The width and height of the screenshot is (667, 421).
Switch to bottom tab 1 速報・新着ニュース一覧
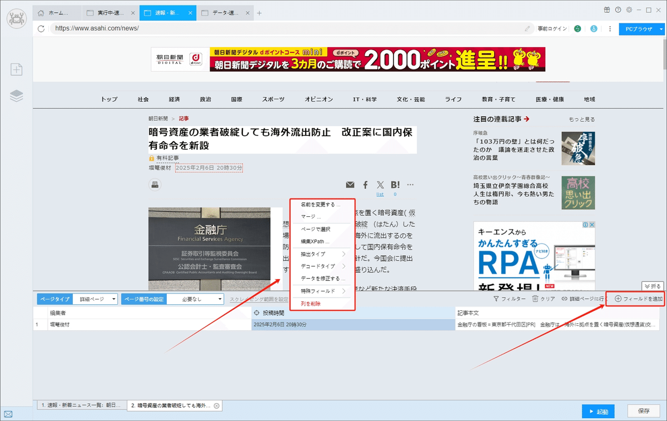82,405
